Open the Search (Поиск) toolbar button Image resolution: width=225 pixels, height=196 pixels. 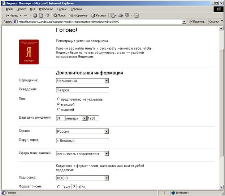click(x=59, y=15)
